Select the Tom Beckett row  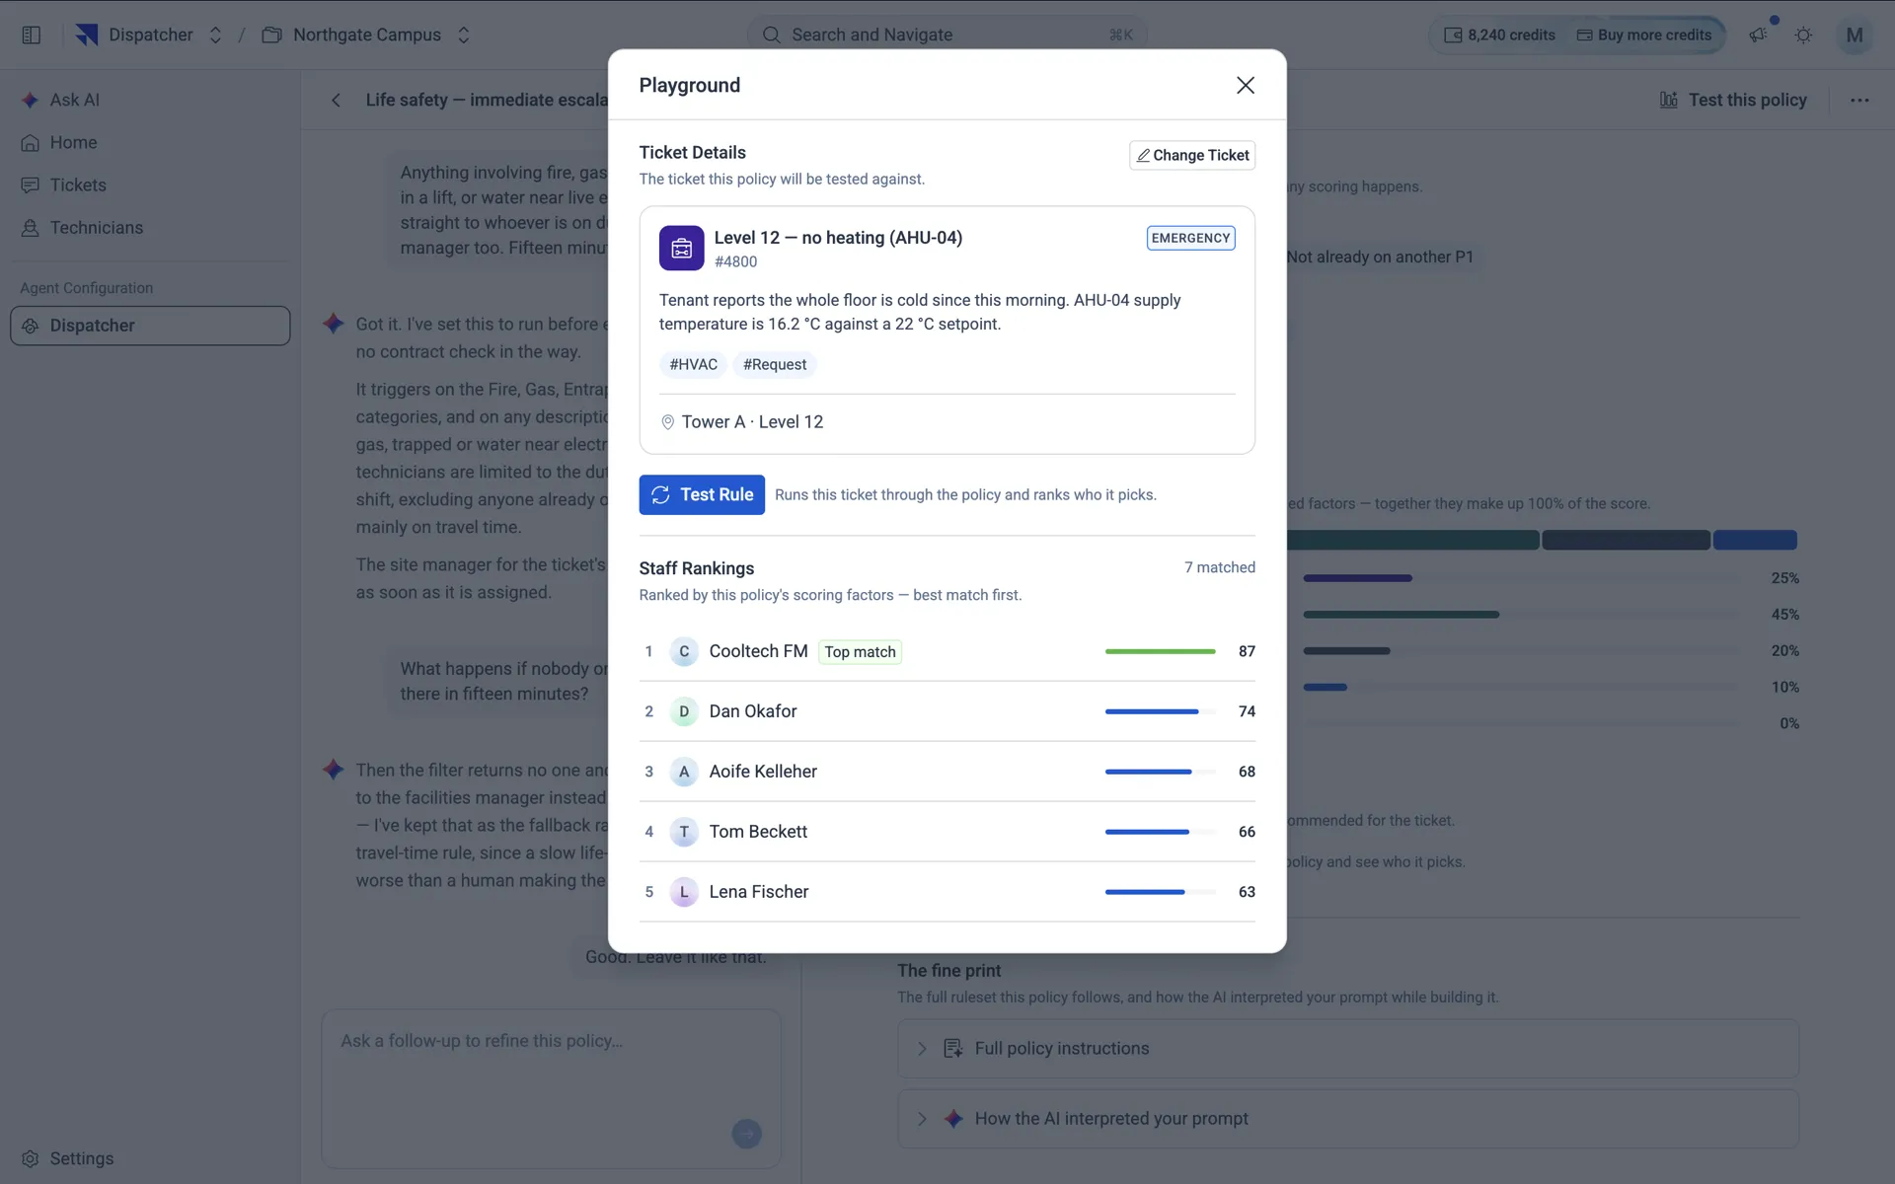coord(947,832)
